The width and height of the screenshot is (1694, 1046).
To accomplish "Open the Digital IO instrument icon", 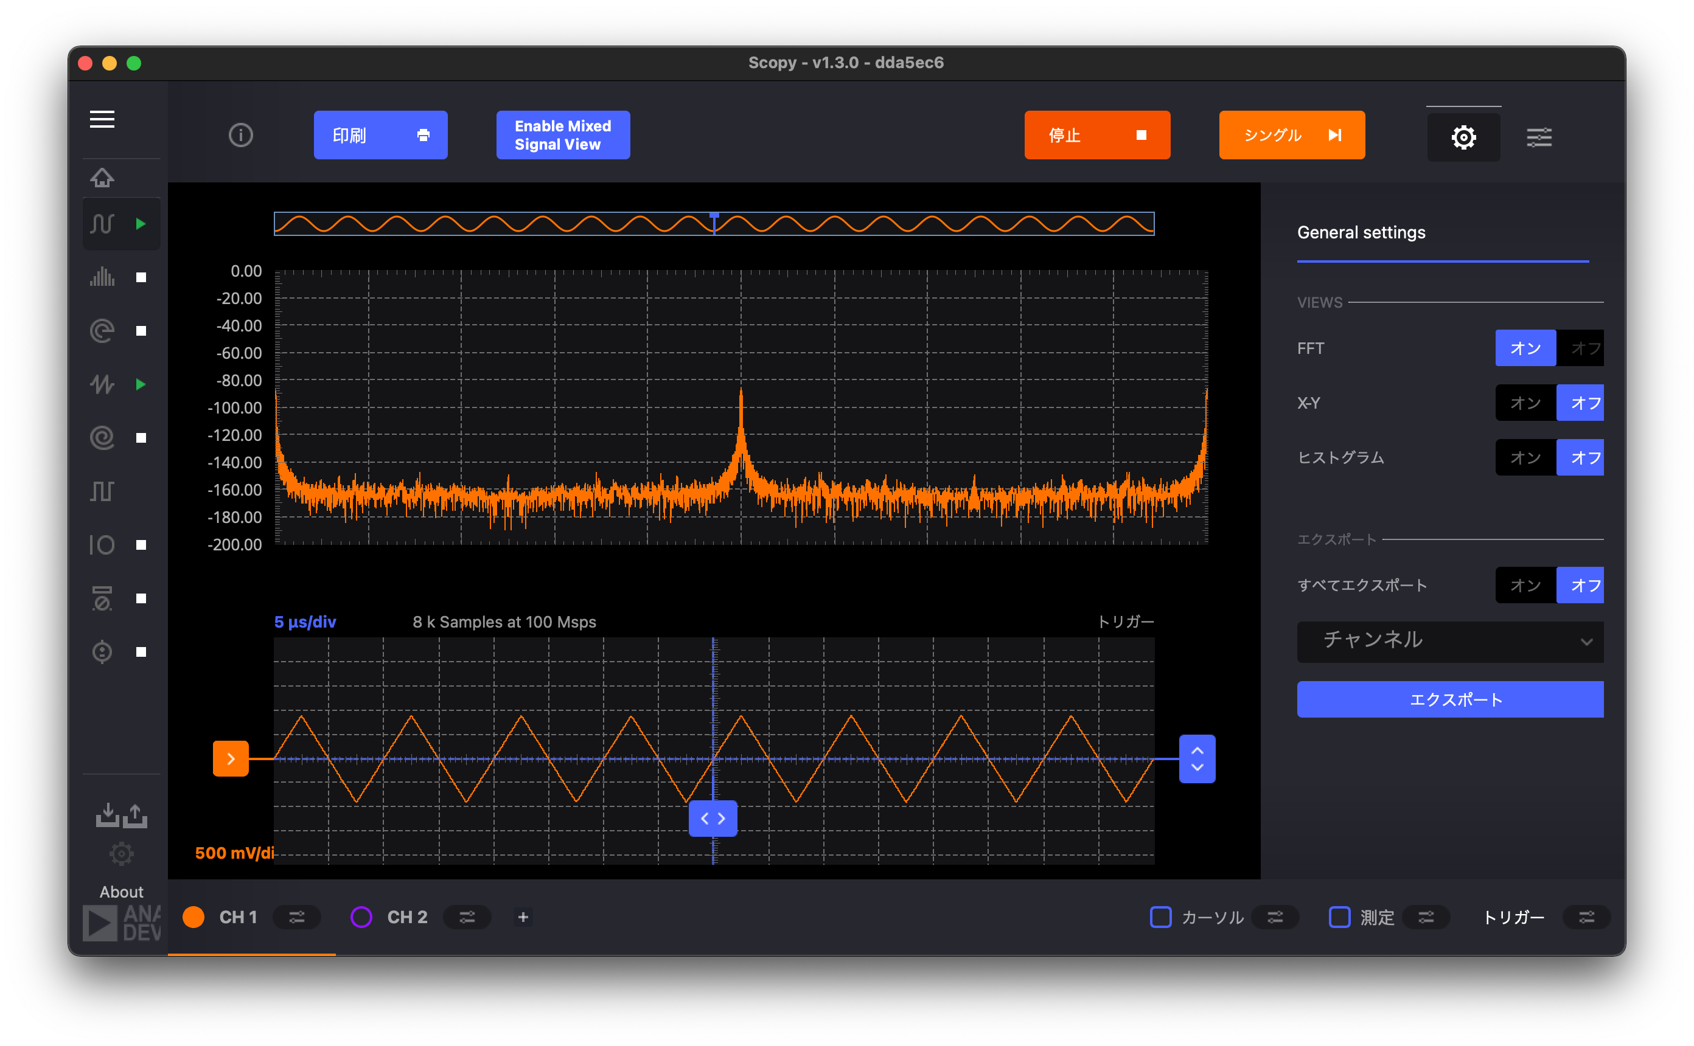I will tap(102, 544).
